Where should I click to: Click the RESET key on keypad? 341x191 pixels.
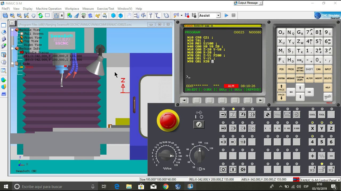click(328, 97)
